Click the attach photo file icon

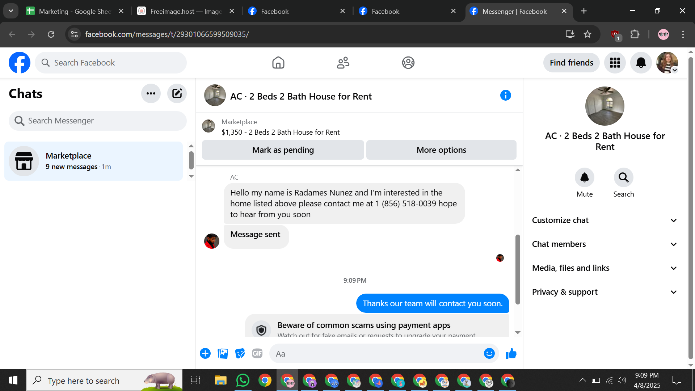click(223, 353)
